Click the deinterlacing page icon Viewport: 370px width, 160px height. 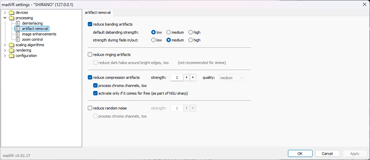coord(18,23)
